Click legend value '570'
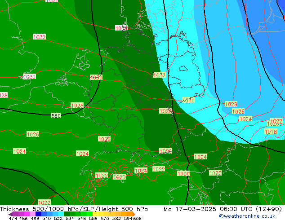This screenshot has height=220, width=285. pyautogui.click(x=105, y=218)
